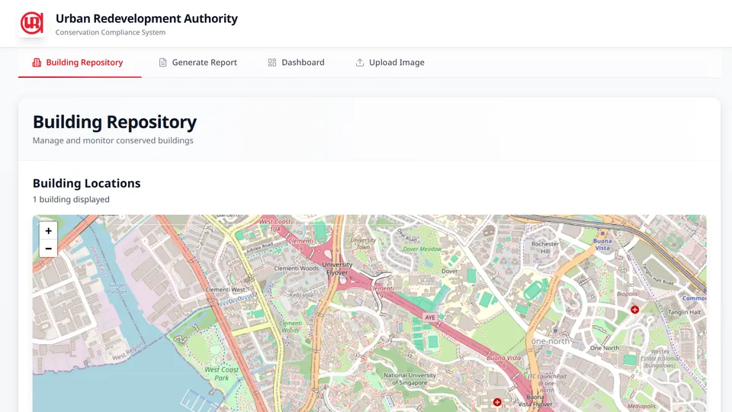Click the West Coast Park map label
Viewport: 732px width, 412px height.
[x=222, y=374]
